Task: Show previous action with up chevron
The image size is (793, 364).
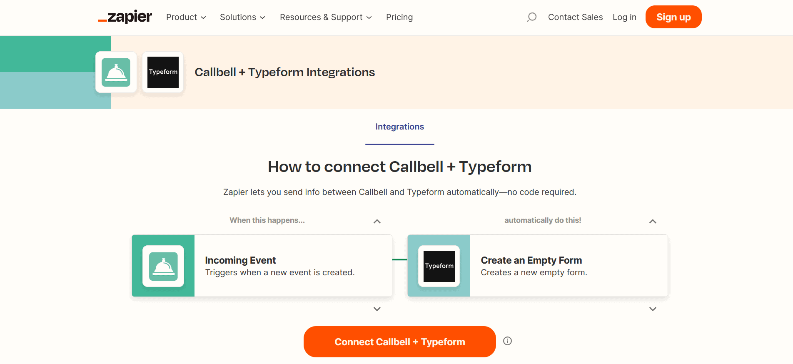Action: point(653,221)
